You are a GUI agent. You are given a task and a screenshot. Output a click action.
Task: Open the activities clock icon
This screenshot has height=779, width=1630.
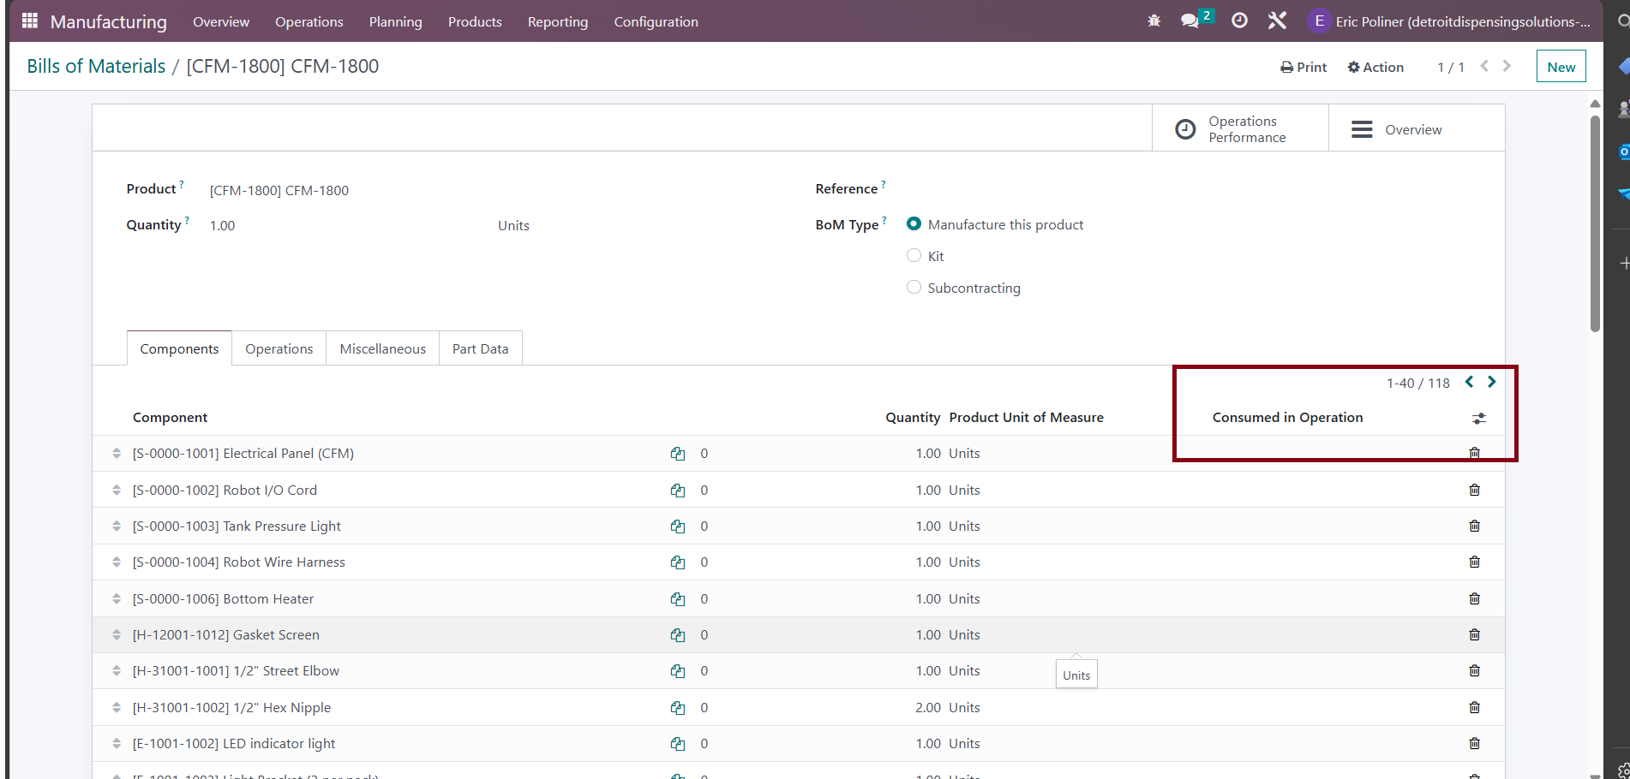pyautogui.click(x=1239, y=21)
